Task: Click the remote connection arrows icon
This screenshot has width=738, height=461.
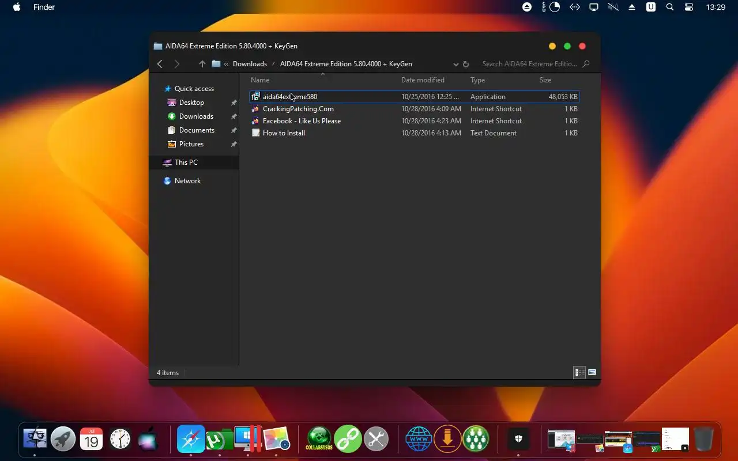Action: [574, 7]
